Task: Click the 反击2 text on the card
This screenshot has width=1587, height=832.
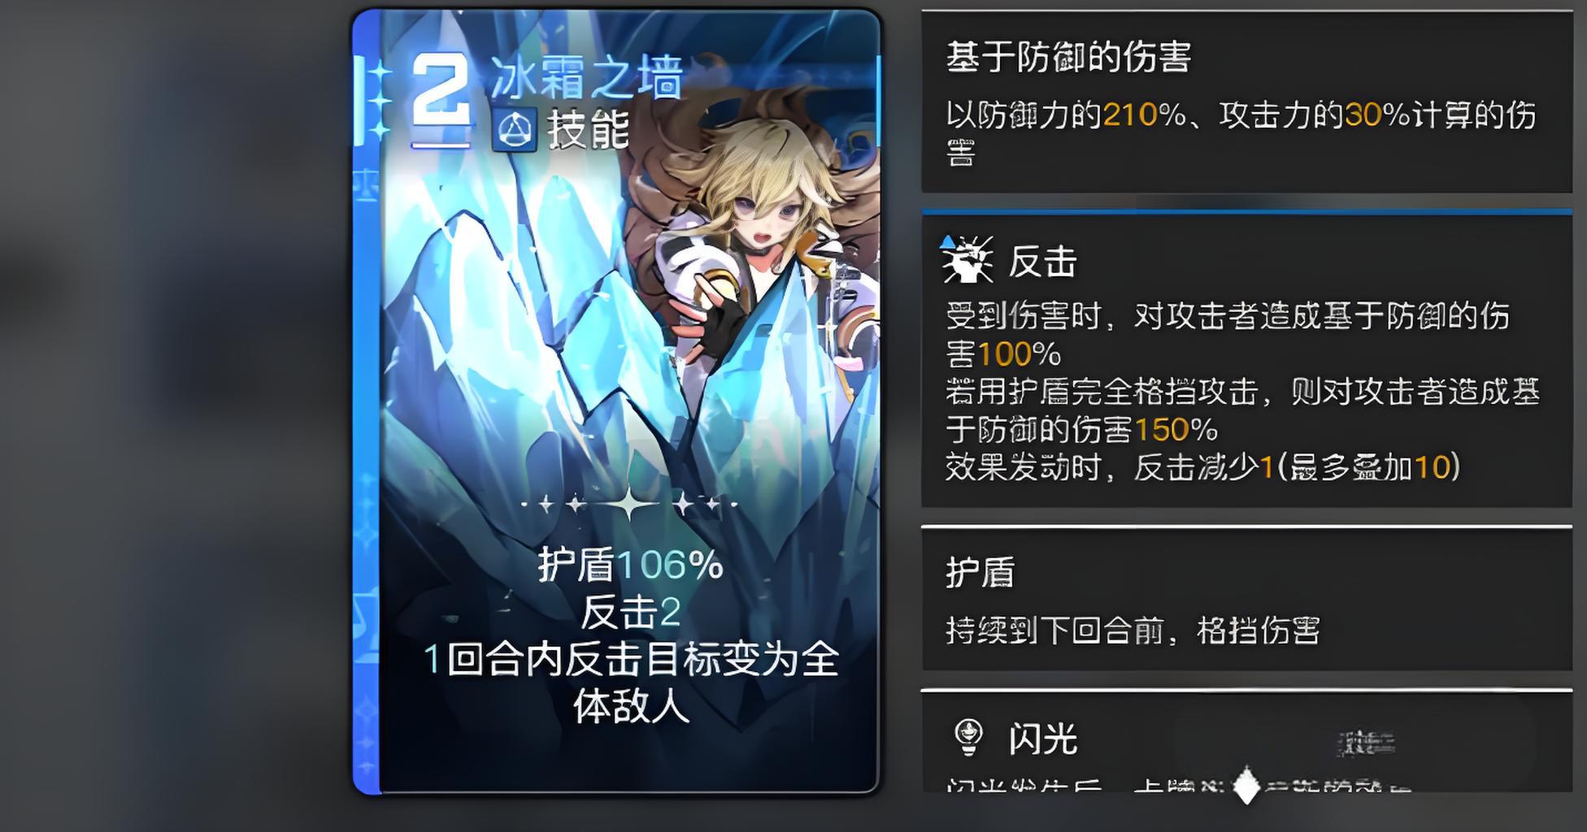Action: (x=630, y=612)
